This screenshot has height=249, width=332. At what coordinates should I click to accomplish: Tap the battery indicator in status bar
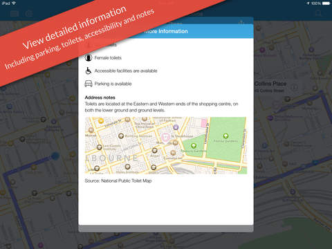point(326,3)
